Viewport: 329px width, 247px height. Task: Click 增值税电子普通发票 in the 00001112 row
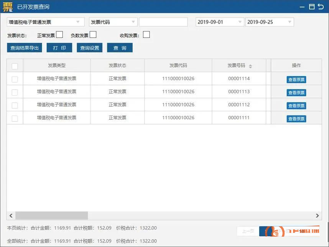coord(57,104)
